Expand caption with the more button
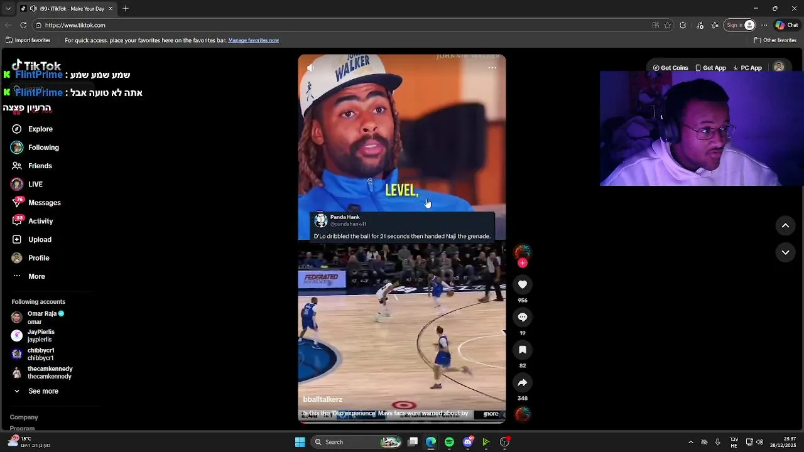 pos(491,414)
